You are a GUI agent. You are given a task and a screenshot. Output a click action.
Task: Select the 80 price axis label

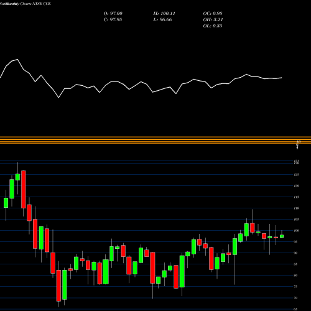tap(296, 276)
